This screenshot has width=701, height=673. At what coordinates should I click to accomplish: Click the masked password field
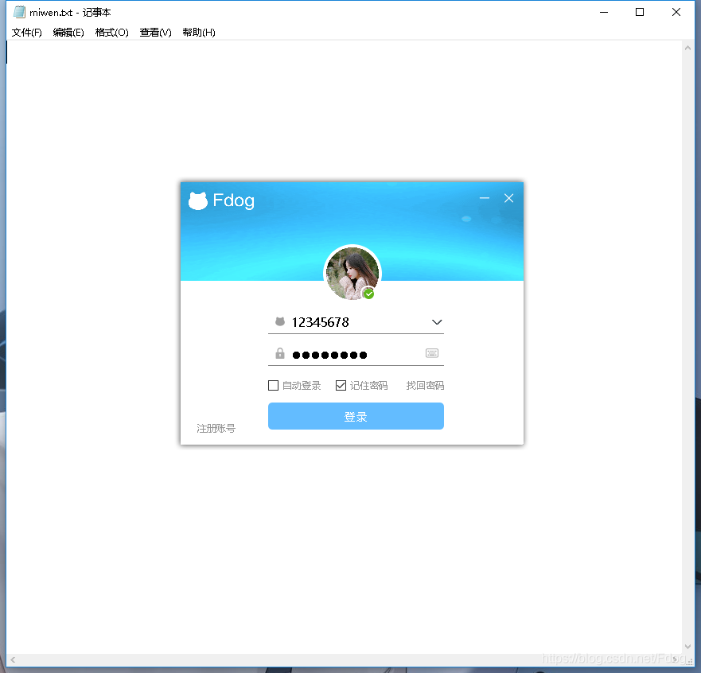(356, 354)
